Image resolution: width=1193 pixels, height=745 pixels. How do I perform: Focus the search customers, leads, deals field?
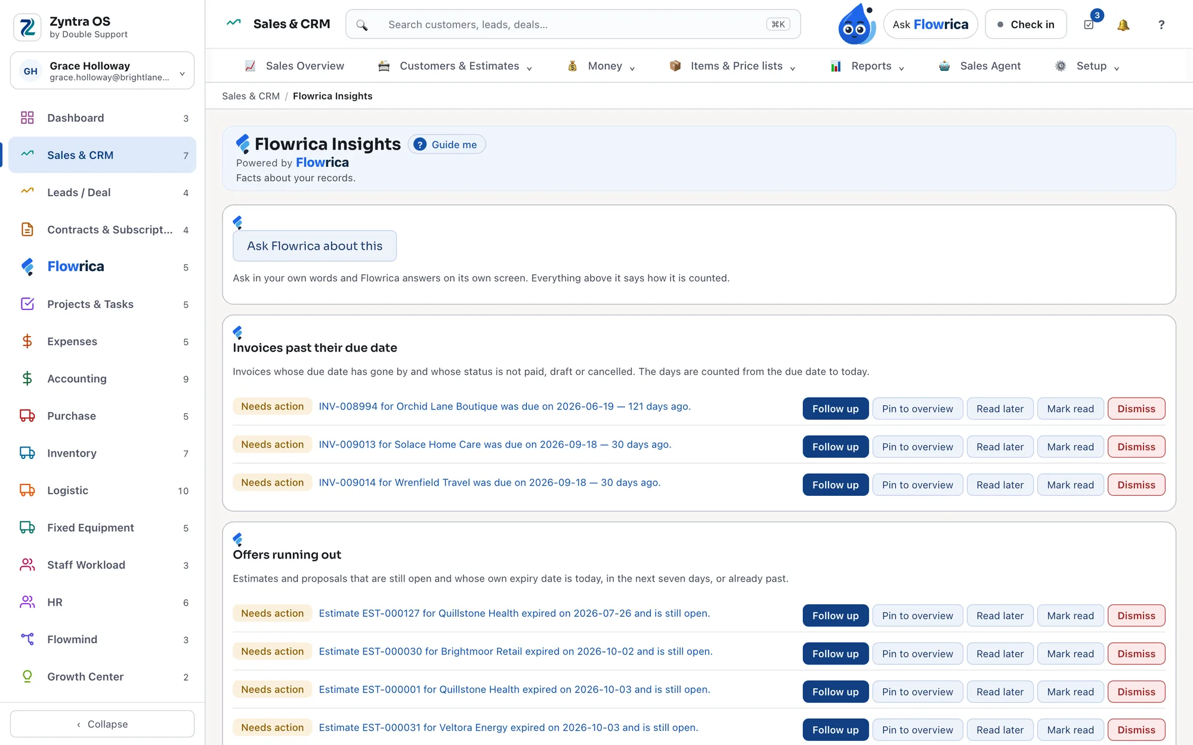click(x=573, y=24)
